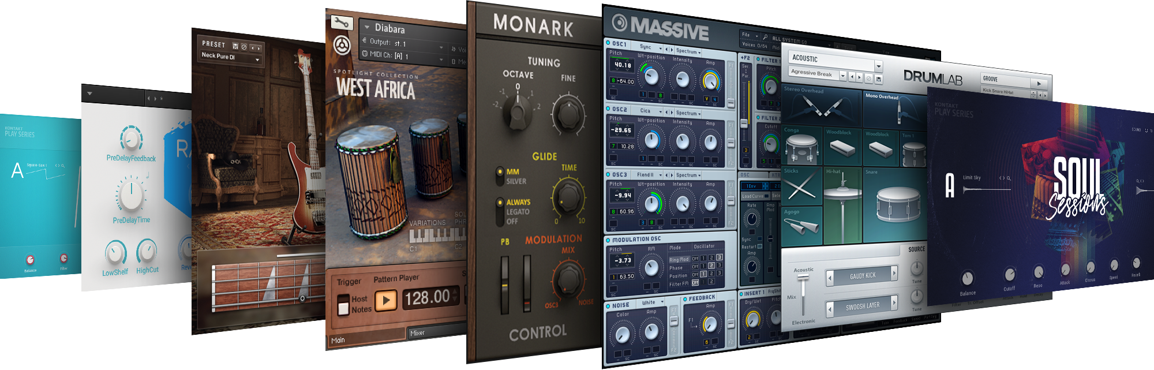
Task: Click the Soul Sessions Cutoff knob
Action: click(x=1009, y=275)
